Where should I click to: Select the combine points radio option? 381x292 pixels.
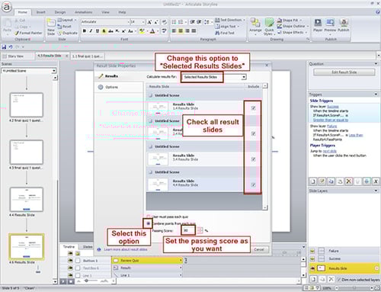click(149, 223)
